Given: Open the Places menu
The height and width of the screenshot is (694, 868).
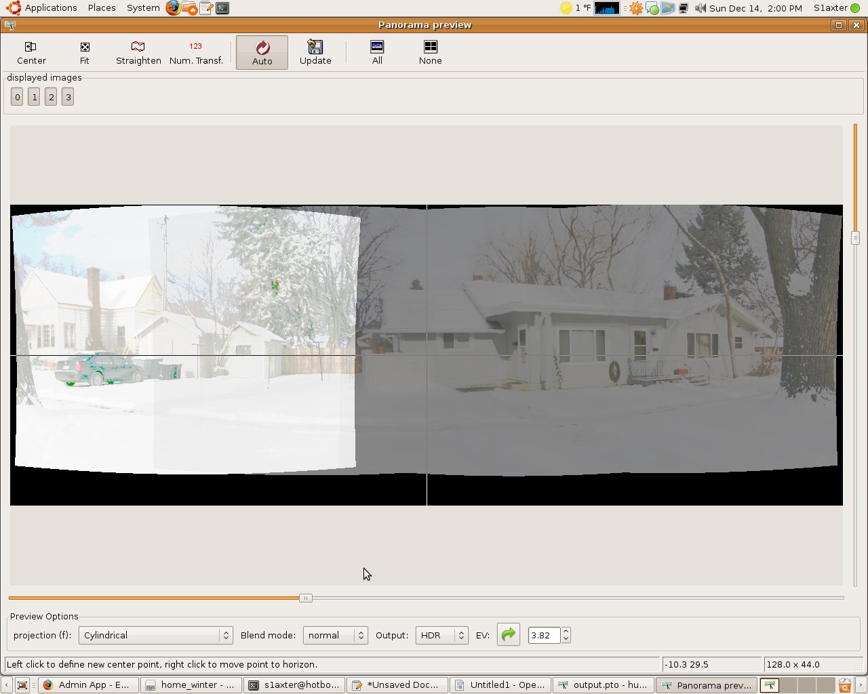Looking at the screenshot, I should click(x=102, y=8).
